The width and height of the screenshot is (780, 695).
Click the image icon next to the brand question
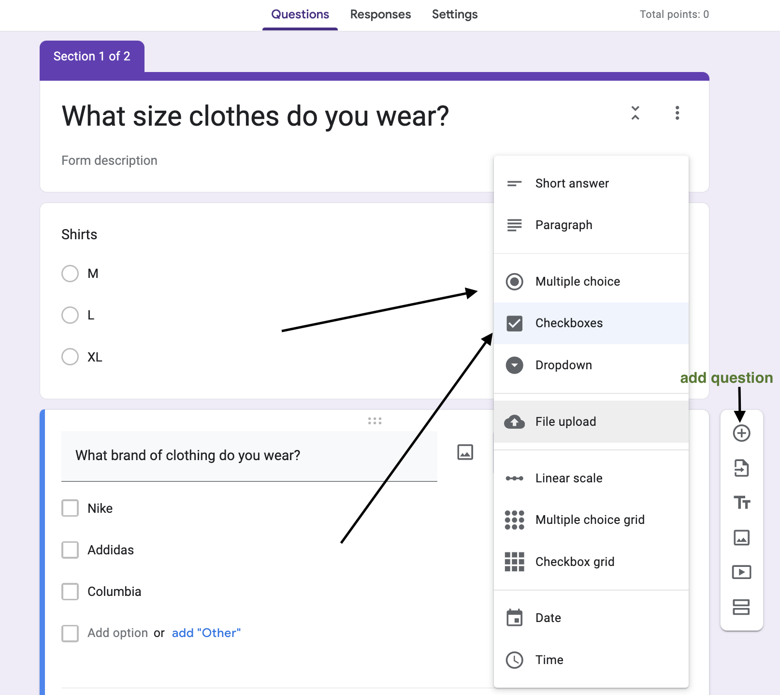pos(464,452)
